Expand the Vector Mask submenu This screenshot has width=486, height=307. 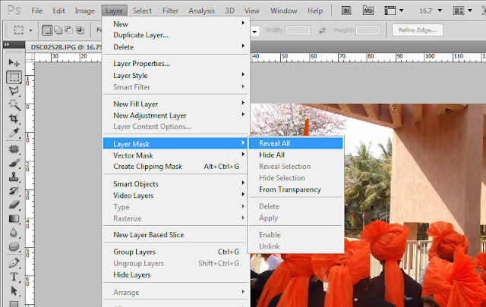(176, 155)
